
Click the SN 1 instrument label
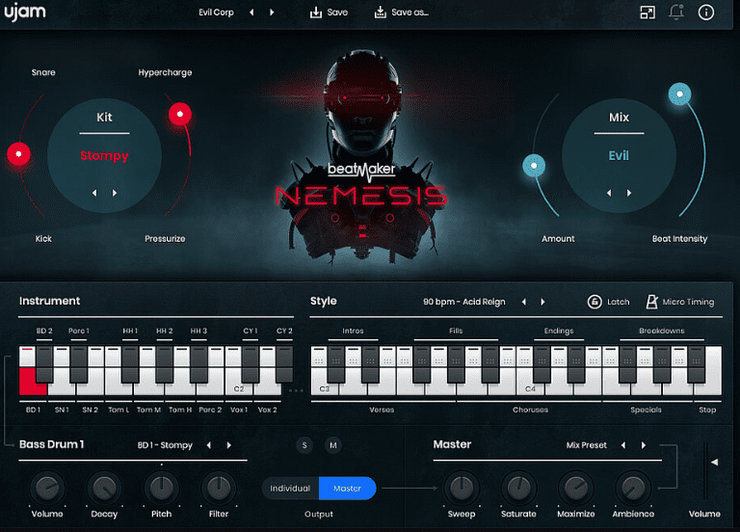point(62,410)
